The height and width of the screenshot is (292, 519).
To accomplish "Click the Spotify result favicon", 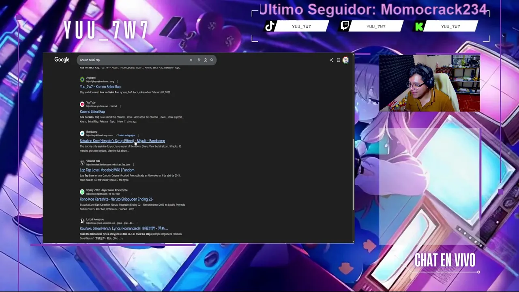I will (x=82, y=192).
